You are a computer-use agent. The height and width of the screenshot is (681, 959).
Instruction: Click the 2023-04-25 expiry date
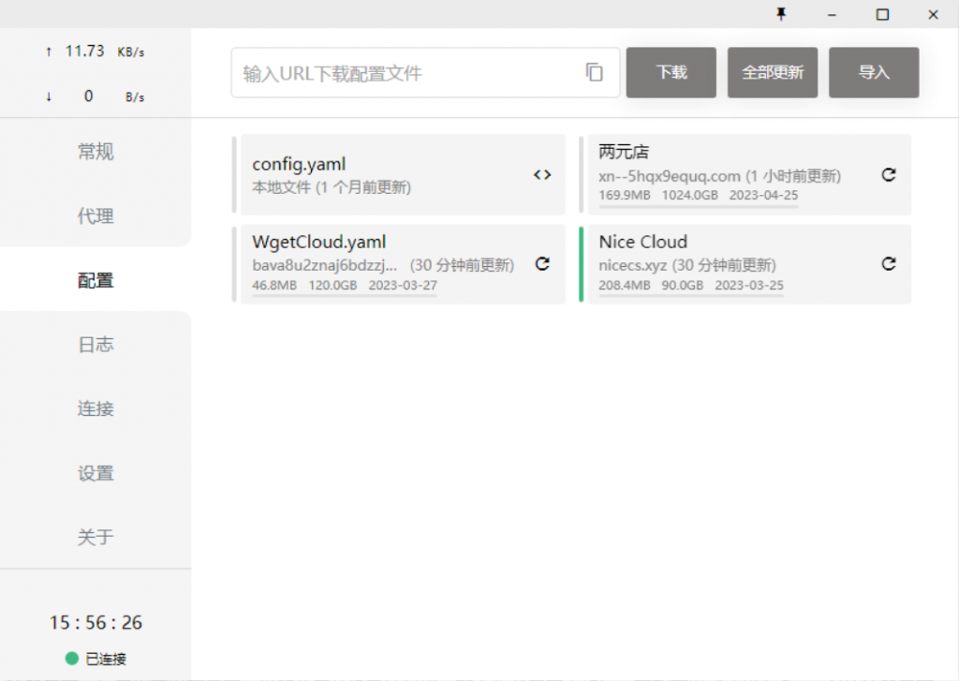point(763,195)
